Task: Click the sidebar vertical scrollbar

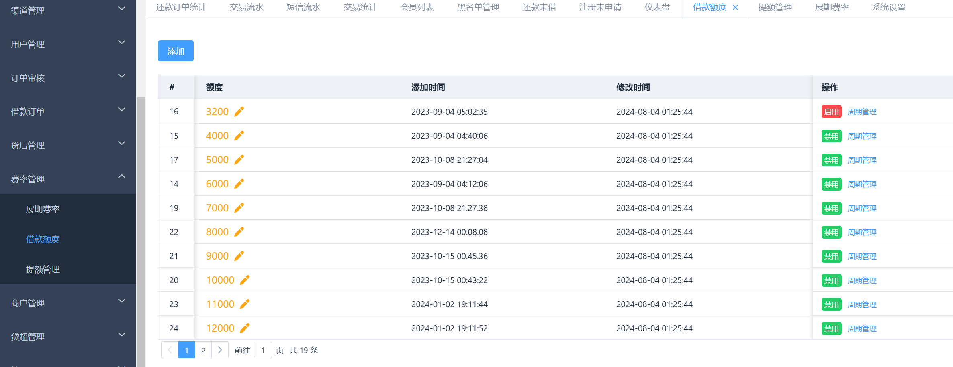Action: click(x=141, y=232)
